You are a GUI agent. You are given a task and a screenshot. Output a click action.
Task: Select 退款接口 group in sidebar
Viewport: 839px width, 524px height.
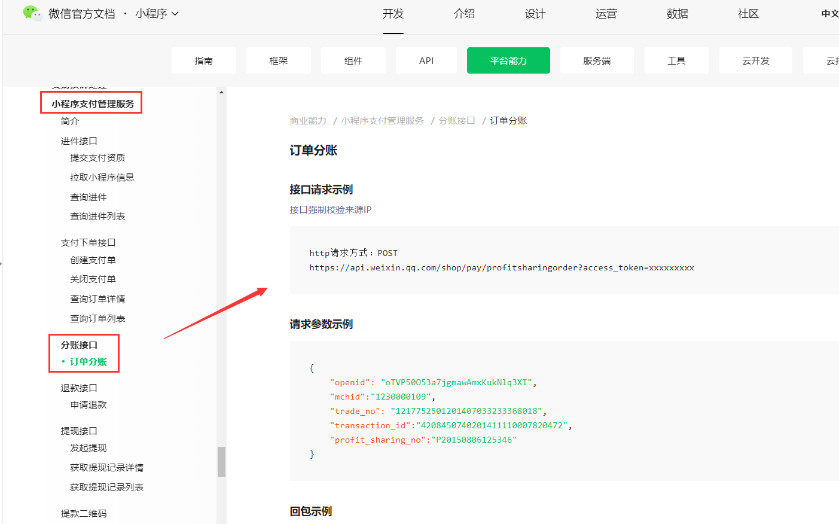(79, 388)
